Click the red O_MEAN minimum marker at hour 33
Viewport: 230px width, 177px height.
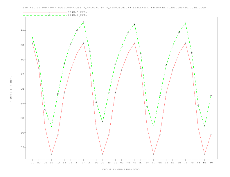coord(103,154)
